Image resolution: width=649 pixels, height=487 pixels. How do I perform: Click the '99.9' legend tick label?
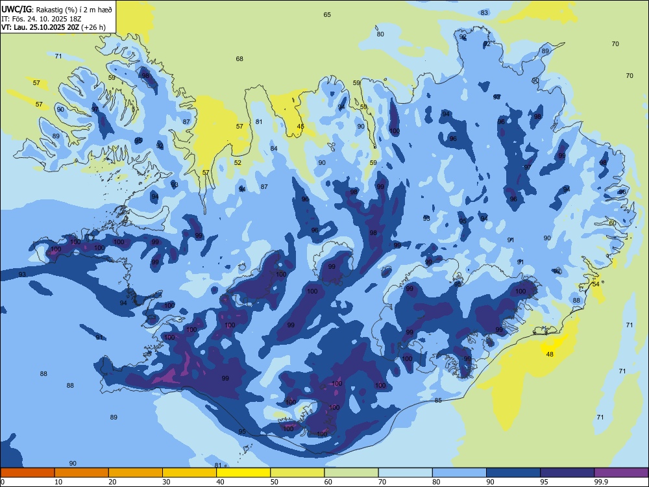(x=601, y=482)
